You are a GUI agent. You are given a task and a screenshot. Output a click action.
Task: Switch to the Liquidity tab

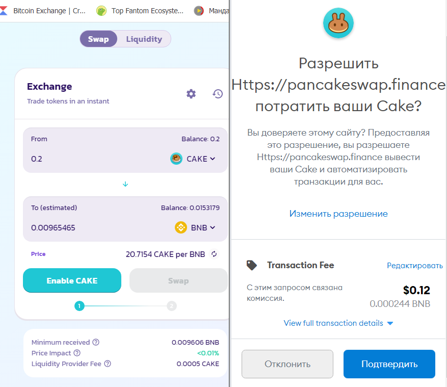pos(144,38)
